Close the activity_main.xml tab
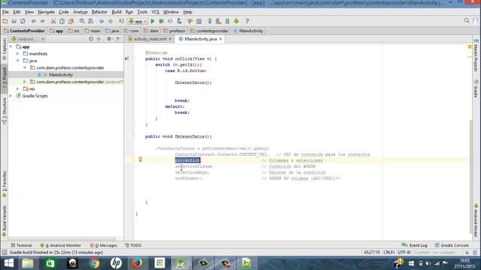The height and width of the screenshot is (270, 481). pyautogui.click(x=170, y=39)
